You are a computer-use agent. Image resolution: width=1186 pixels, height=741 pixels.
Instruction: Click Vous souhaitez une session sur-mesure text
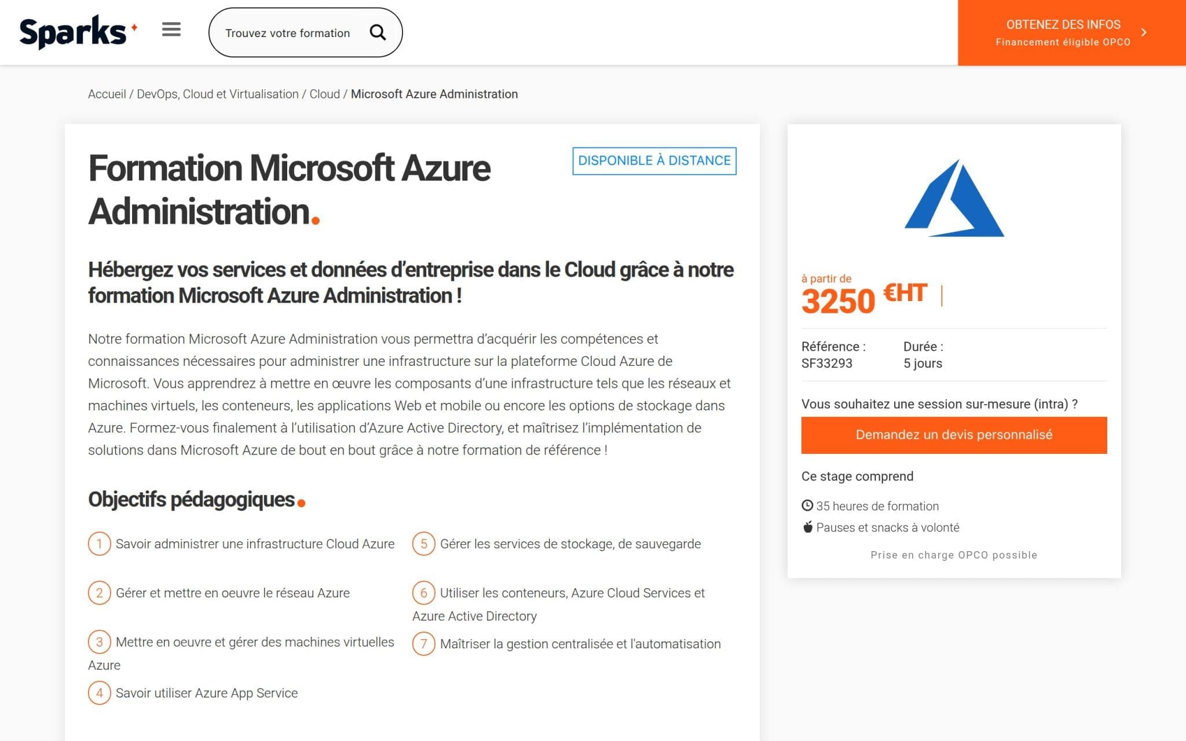click(939, 404)
